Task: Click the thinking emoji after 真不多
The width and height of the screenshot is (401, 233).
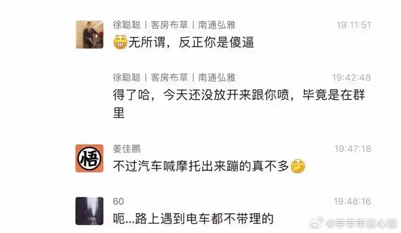Action: click(298, 166)
